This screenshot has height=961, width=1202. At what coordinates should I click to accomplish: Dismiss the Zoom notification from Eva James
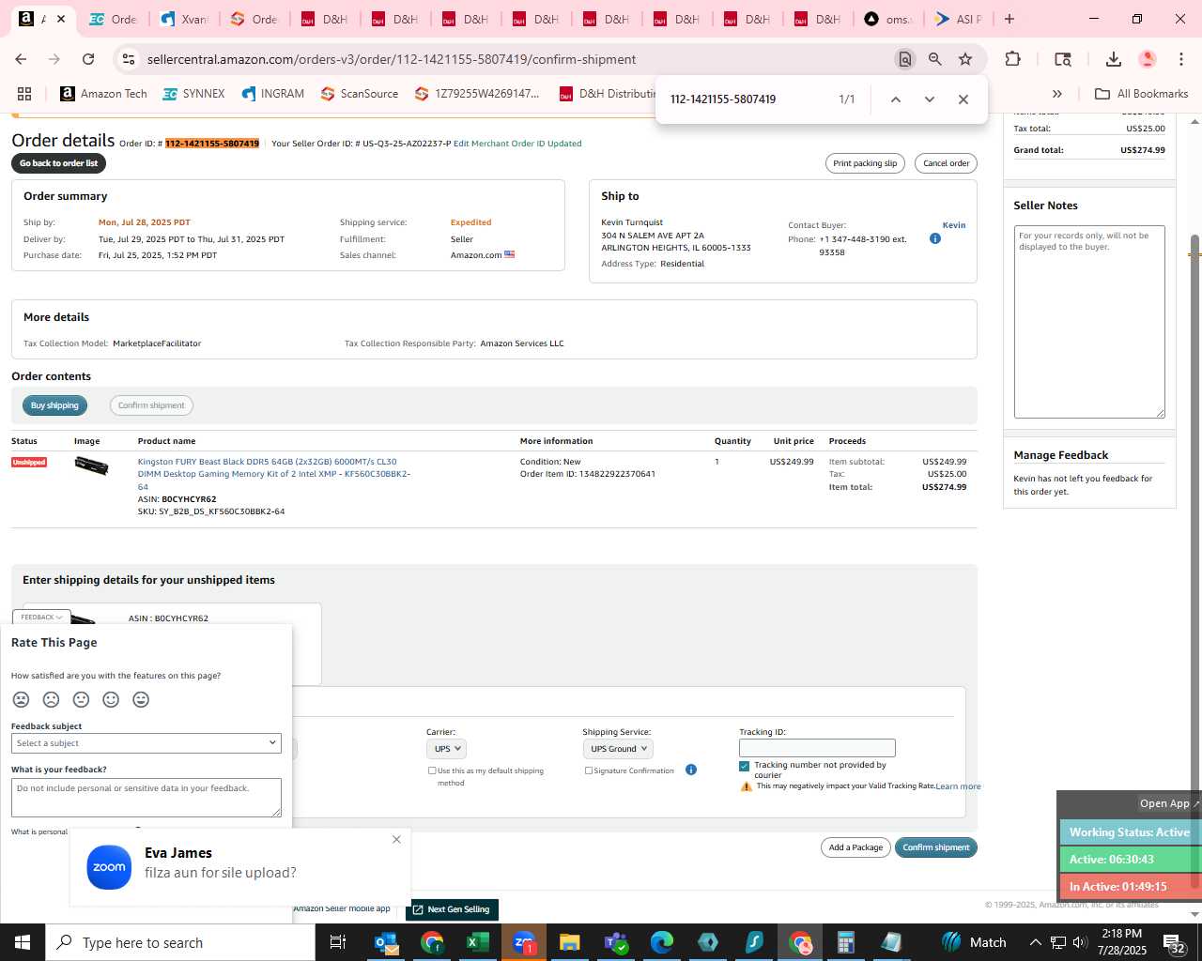(x=396, y=839)
